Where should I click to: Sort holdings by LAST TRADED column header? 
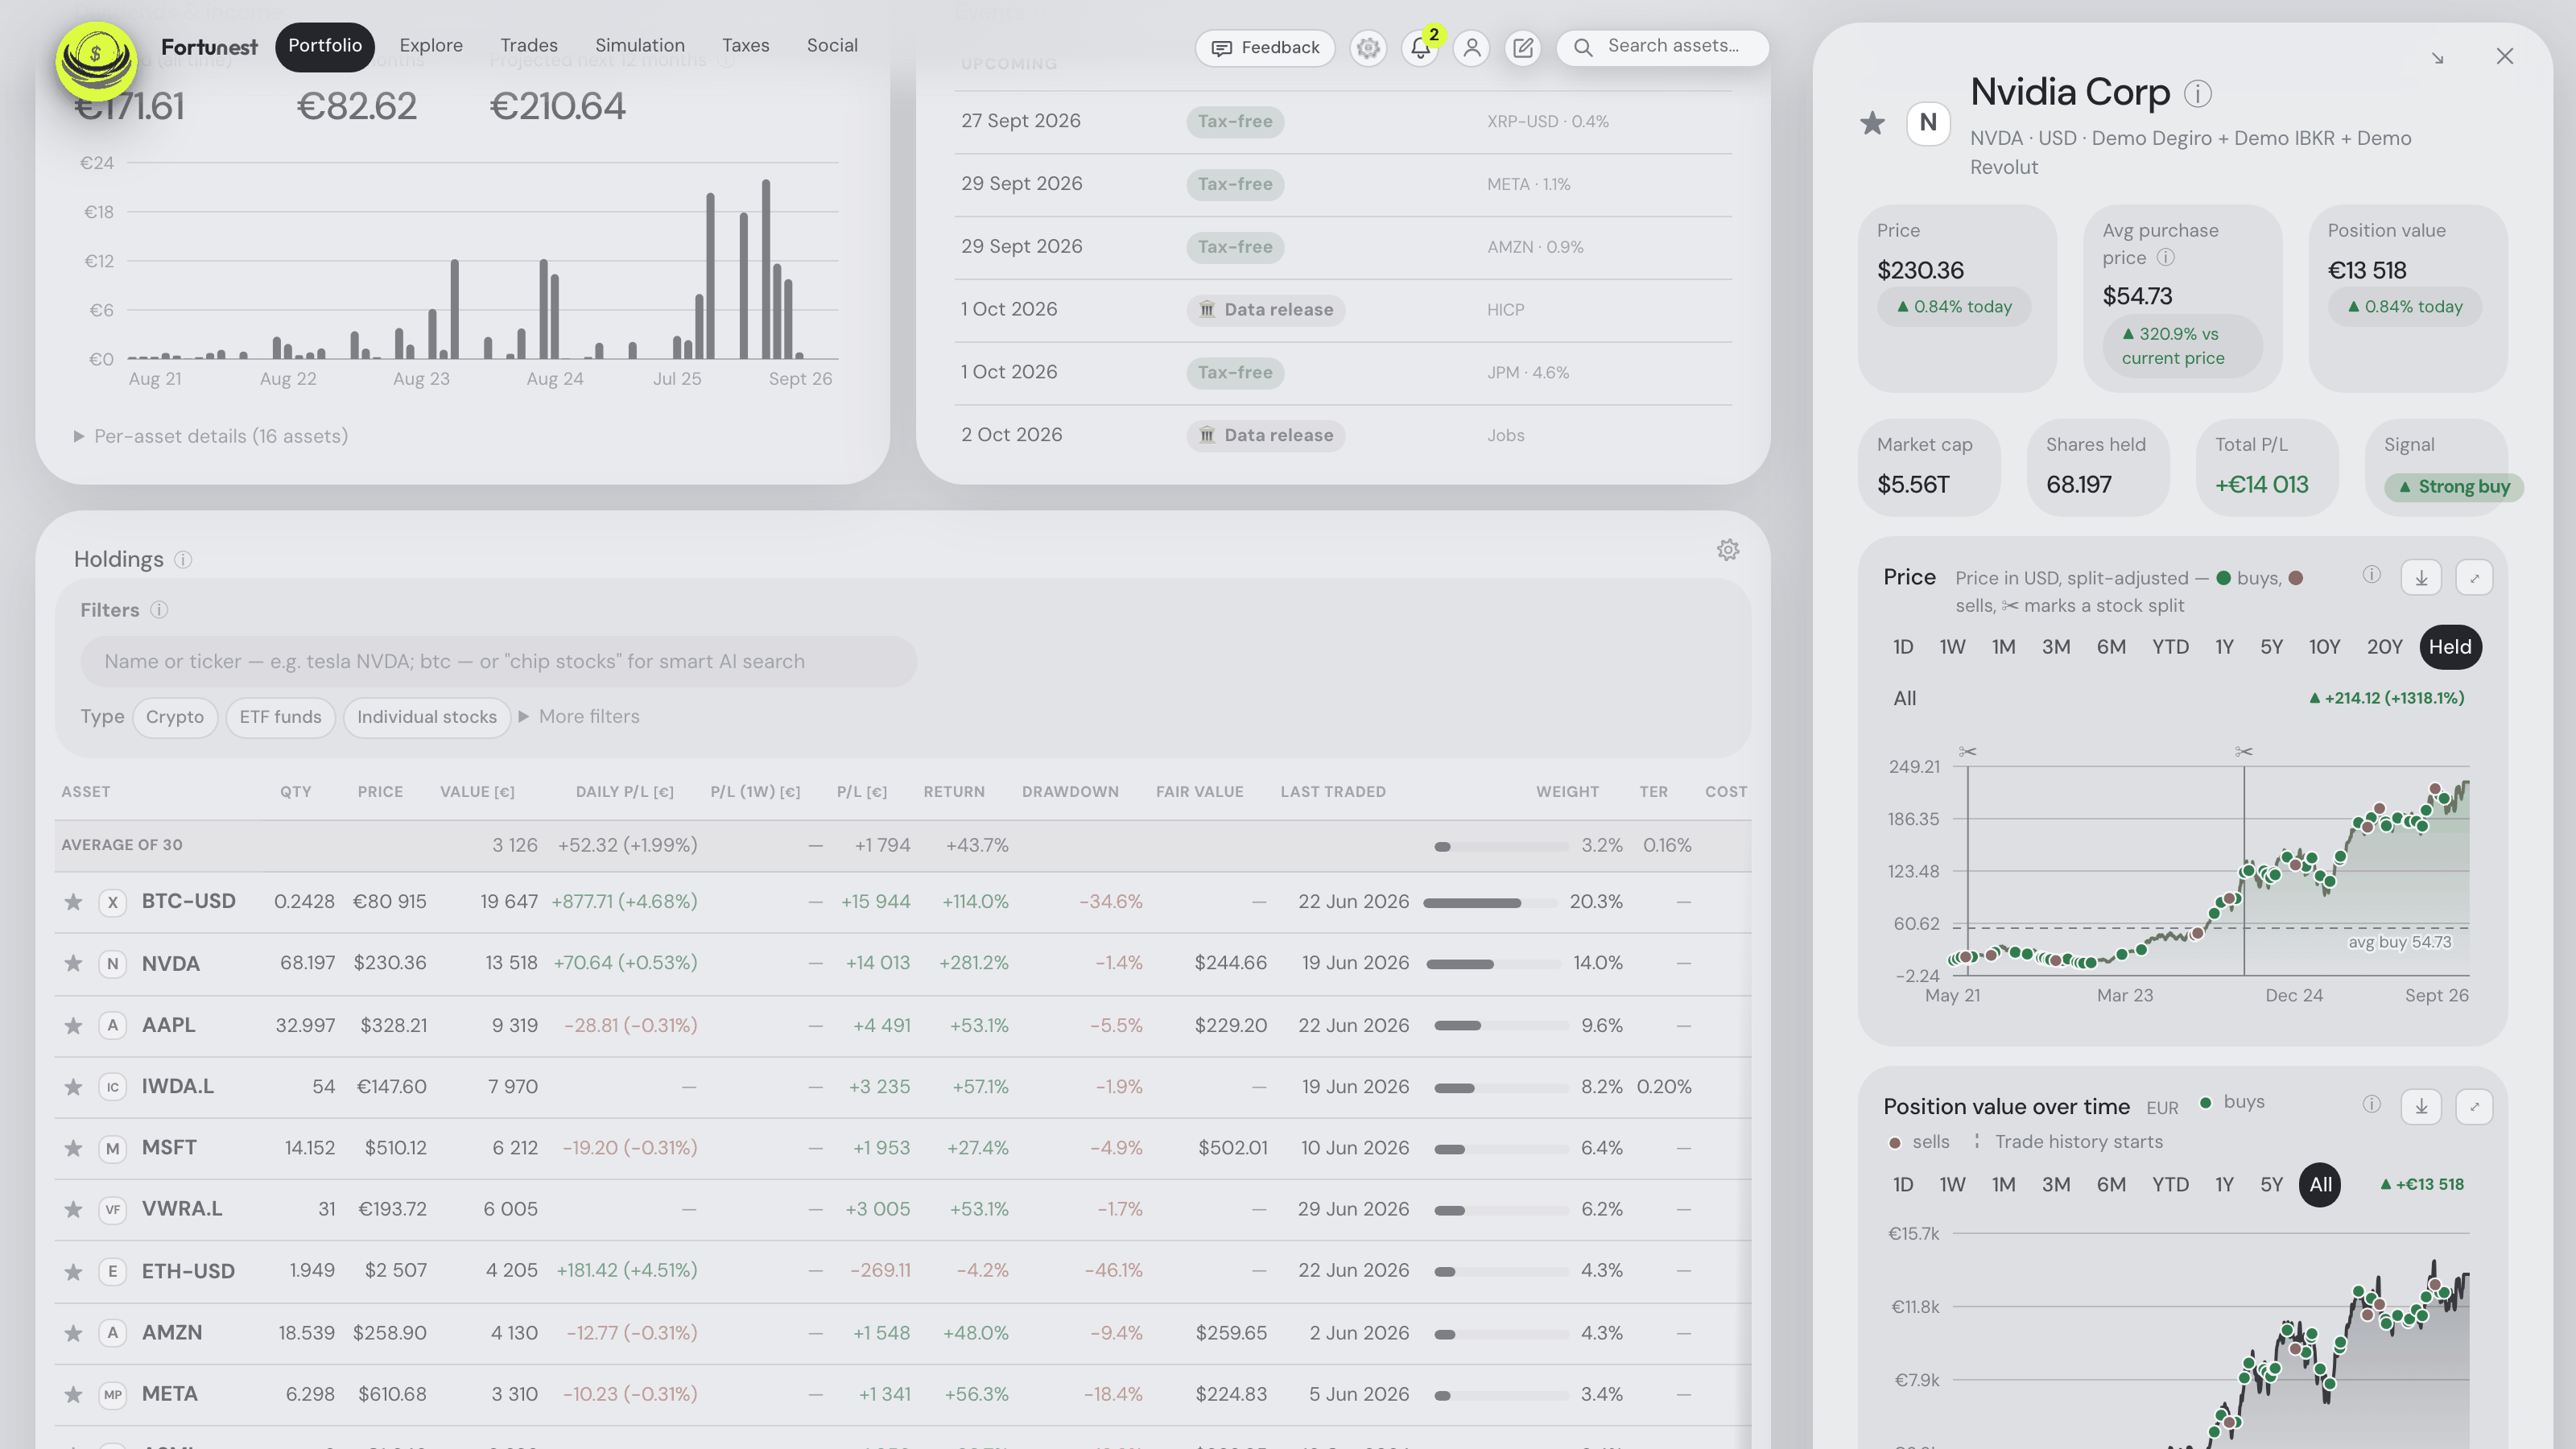point(1333,792)
